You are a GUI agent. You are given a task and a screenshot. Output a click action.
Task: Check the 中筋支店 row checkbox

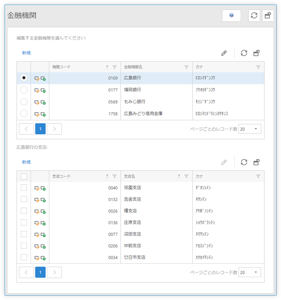click(24, 246)
